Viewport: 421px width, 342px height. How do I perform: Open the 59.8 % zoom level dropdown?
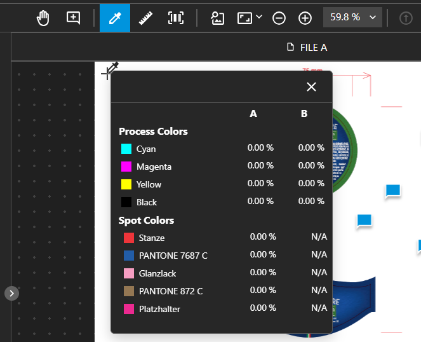(352, 17)
